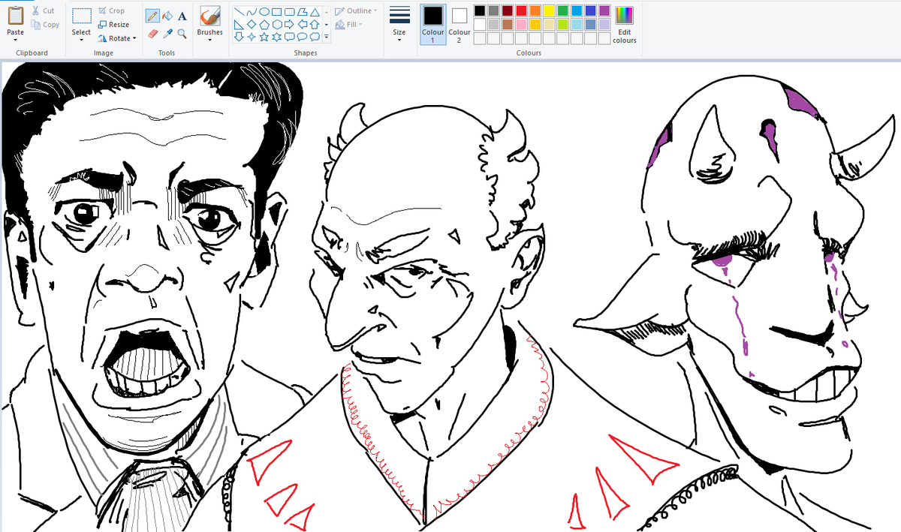The image size is (901, 532).
Task: Pick the pink rose colour swatch
Action: [521, 24]
